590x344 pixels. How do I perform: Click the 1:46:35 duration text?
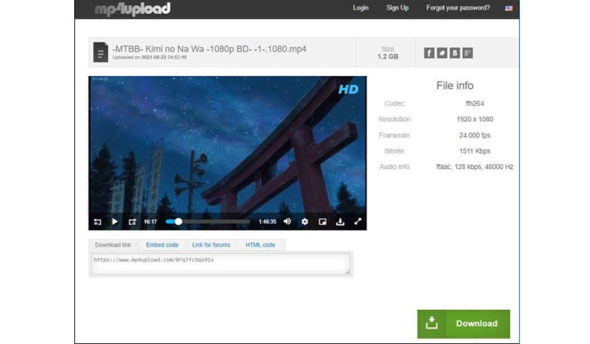click(268, 222)
